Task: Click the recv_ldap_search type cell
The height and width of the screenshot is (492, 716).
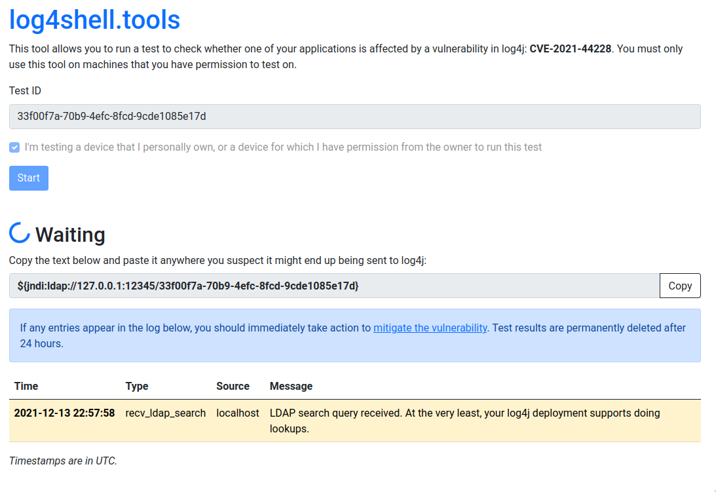Action: [x=166, y=413]
